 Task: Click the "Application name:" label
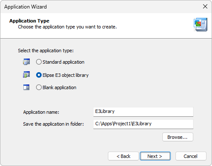pos(41,112)
